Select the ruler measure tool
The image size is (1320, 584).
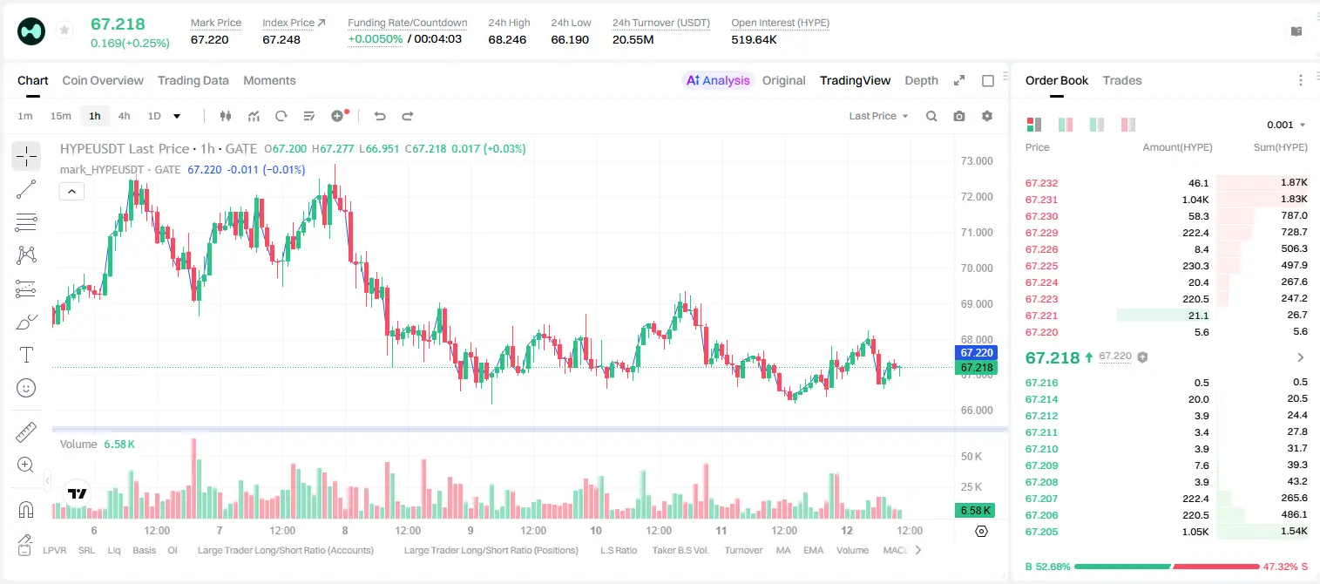[x=26, y=431]
